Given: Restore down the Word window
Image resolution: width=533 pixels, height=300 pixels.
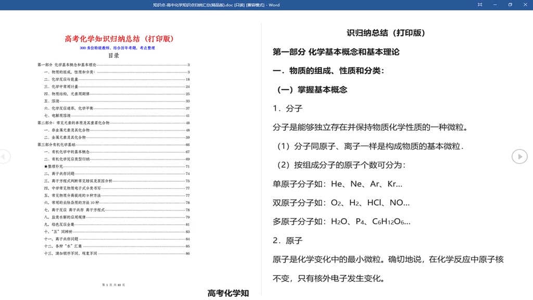Looking at the screenshot, I should coord(510,5).
